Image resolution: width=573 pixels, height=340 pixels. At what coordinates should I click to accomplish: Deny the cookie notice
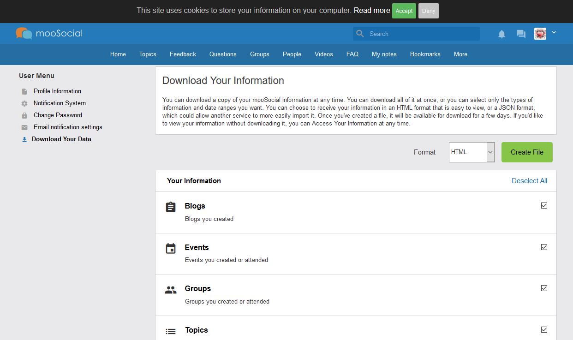(429, 11)
